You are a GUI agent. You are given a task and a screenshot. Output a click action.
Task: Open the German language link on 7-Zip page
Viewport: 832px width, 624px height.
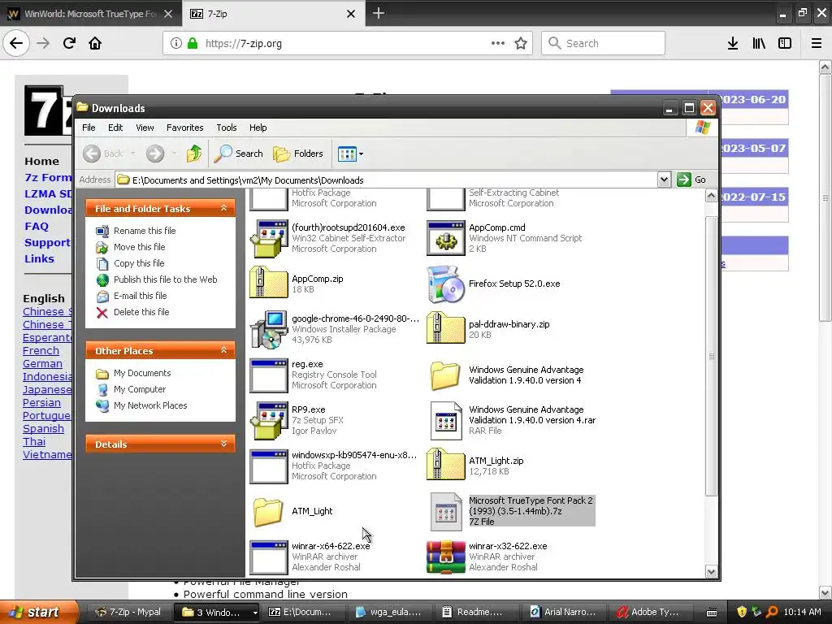click(42, 363)
